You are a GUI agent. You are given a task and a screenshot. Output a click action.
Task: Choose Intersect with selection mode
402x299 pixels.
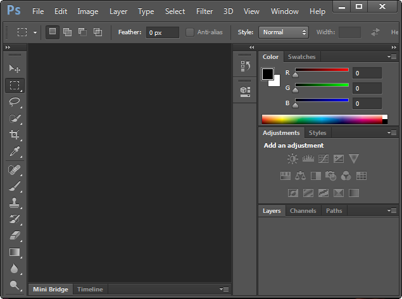[x=97, y=32]
